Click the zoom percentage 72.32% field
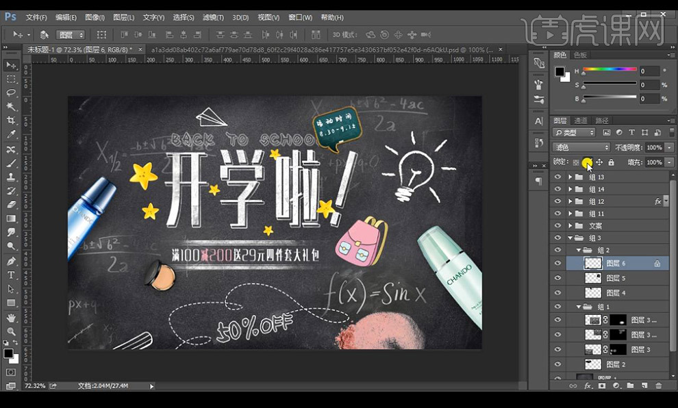 35,385
